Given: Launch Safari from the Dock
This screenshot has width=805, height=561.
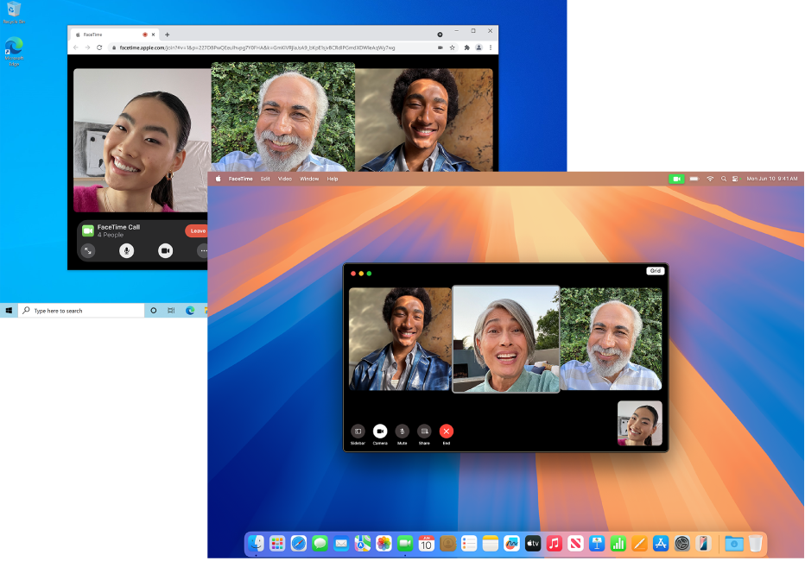Looking at the screenshot, I should click(298, 543).
